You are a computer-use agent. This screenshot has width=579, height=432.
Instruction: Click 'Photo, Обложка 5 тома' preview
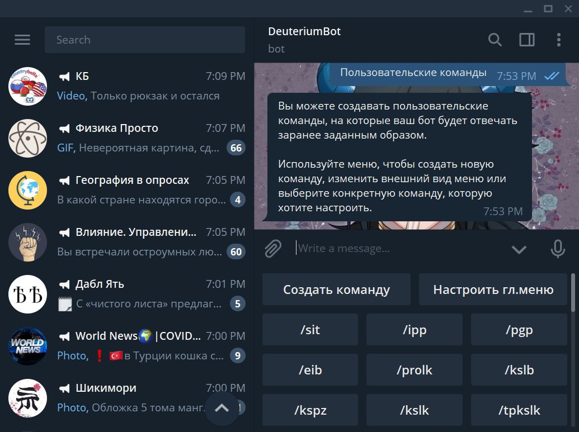click(131, 407)
